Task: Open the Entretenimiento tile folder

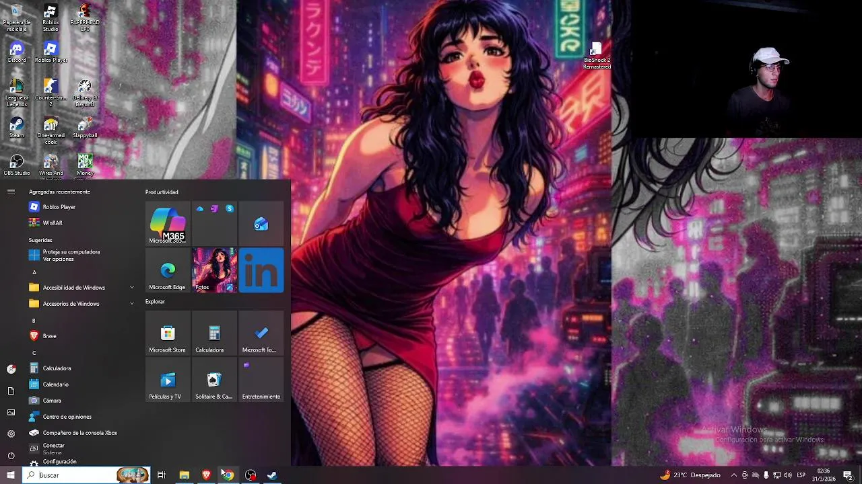Action: 261,379
